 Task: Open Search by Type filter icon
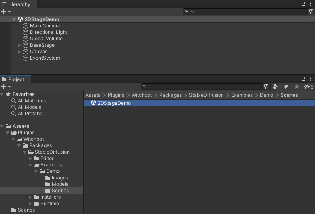pyautogui.click(x=276, y=87)
